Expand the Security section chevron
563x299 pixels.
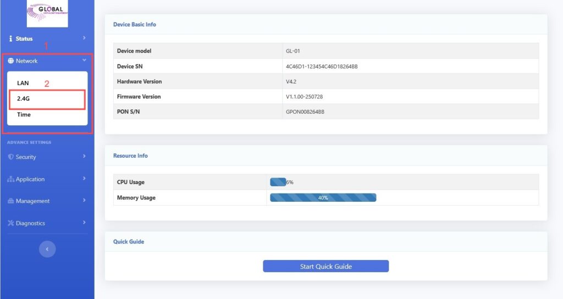point(84,157)
